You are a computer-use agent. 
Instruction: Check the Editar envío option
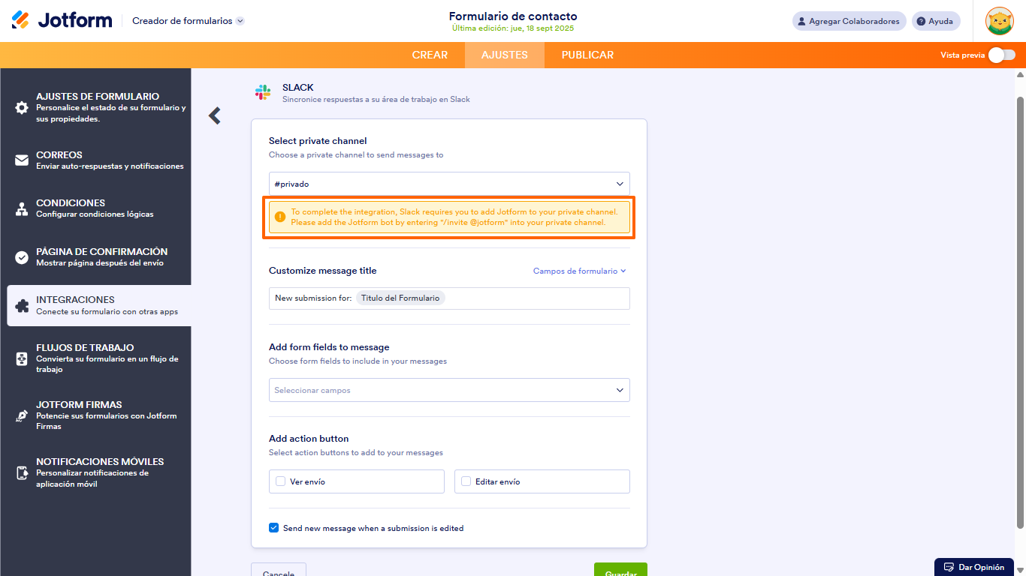[466, 481]
